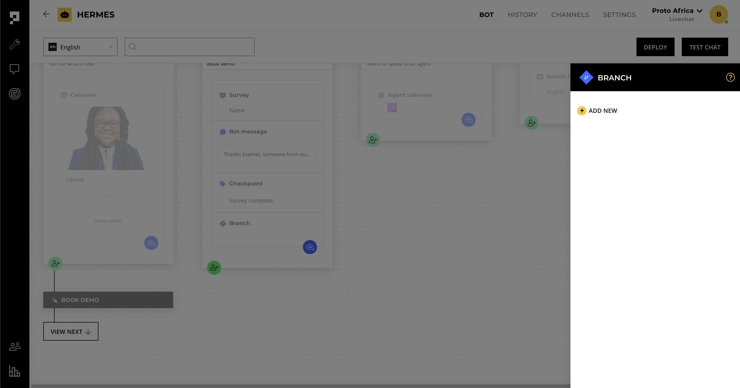740x388 pixels.
Task: Click green add-user icon below Book demo card
Action: click(x=214, y=268)
